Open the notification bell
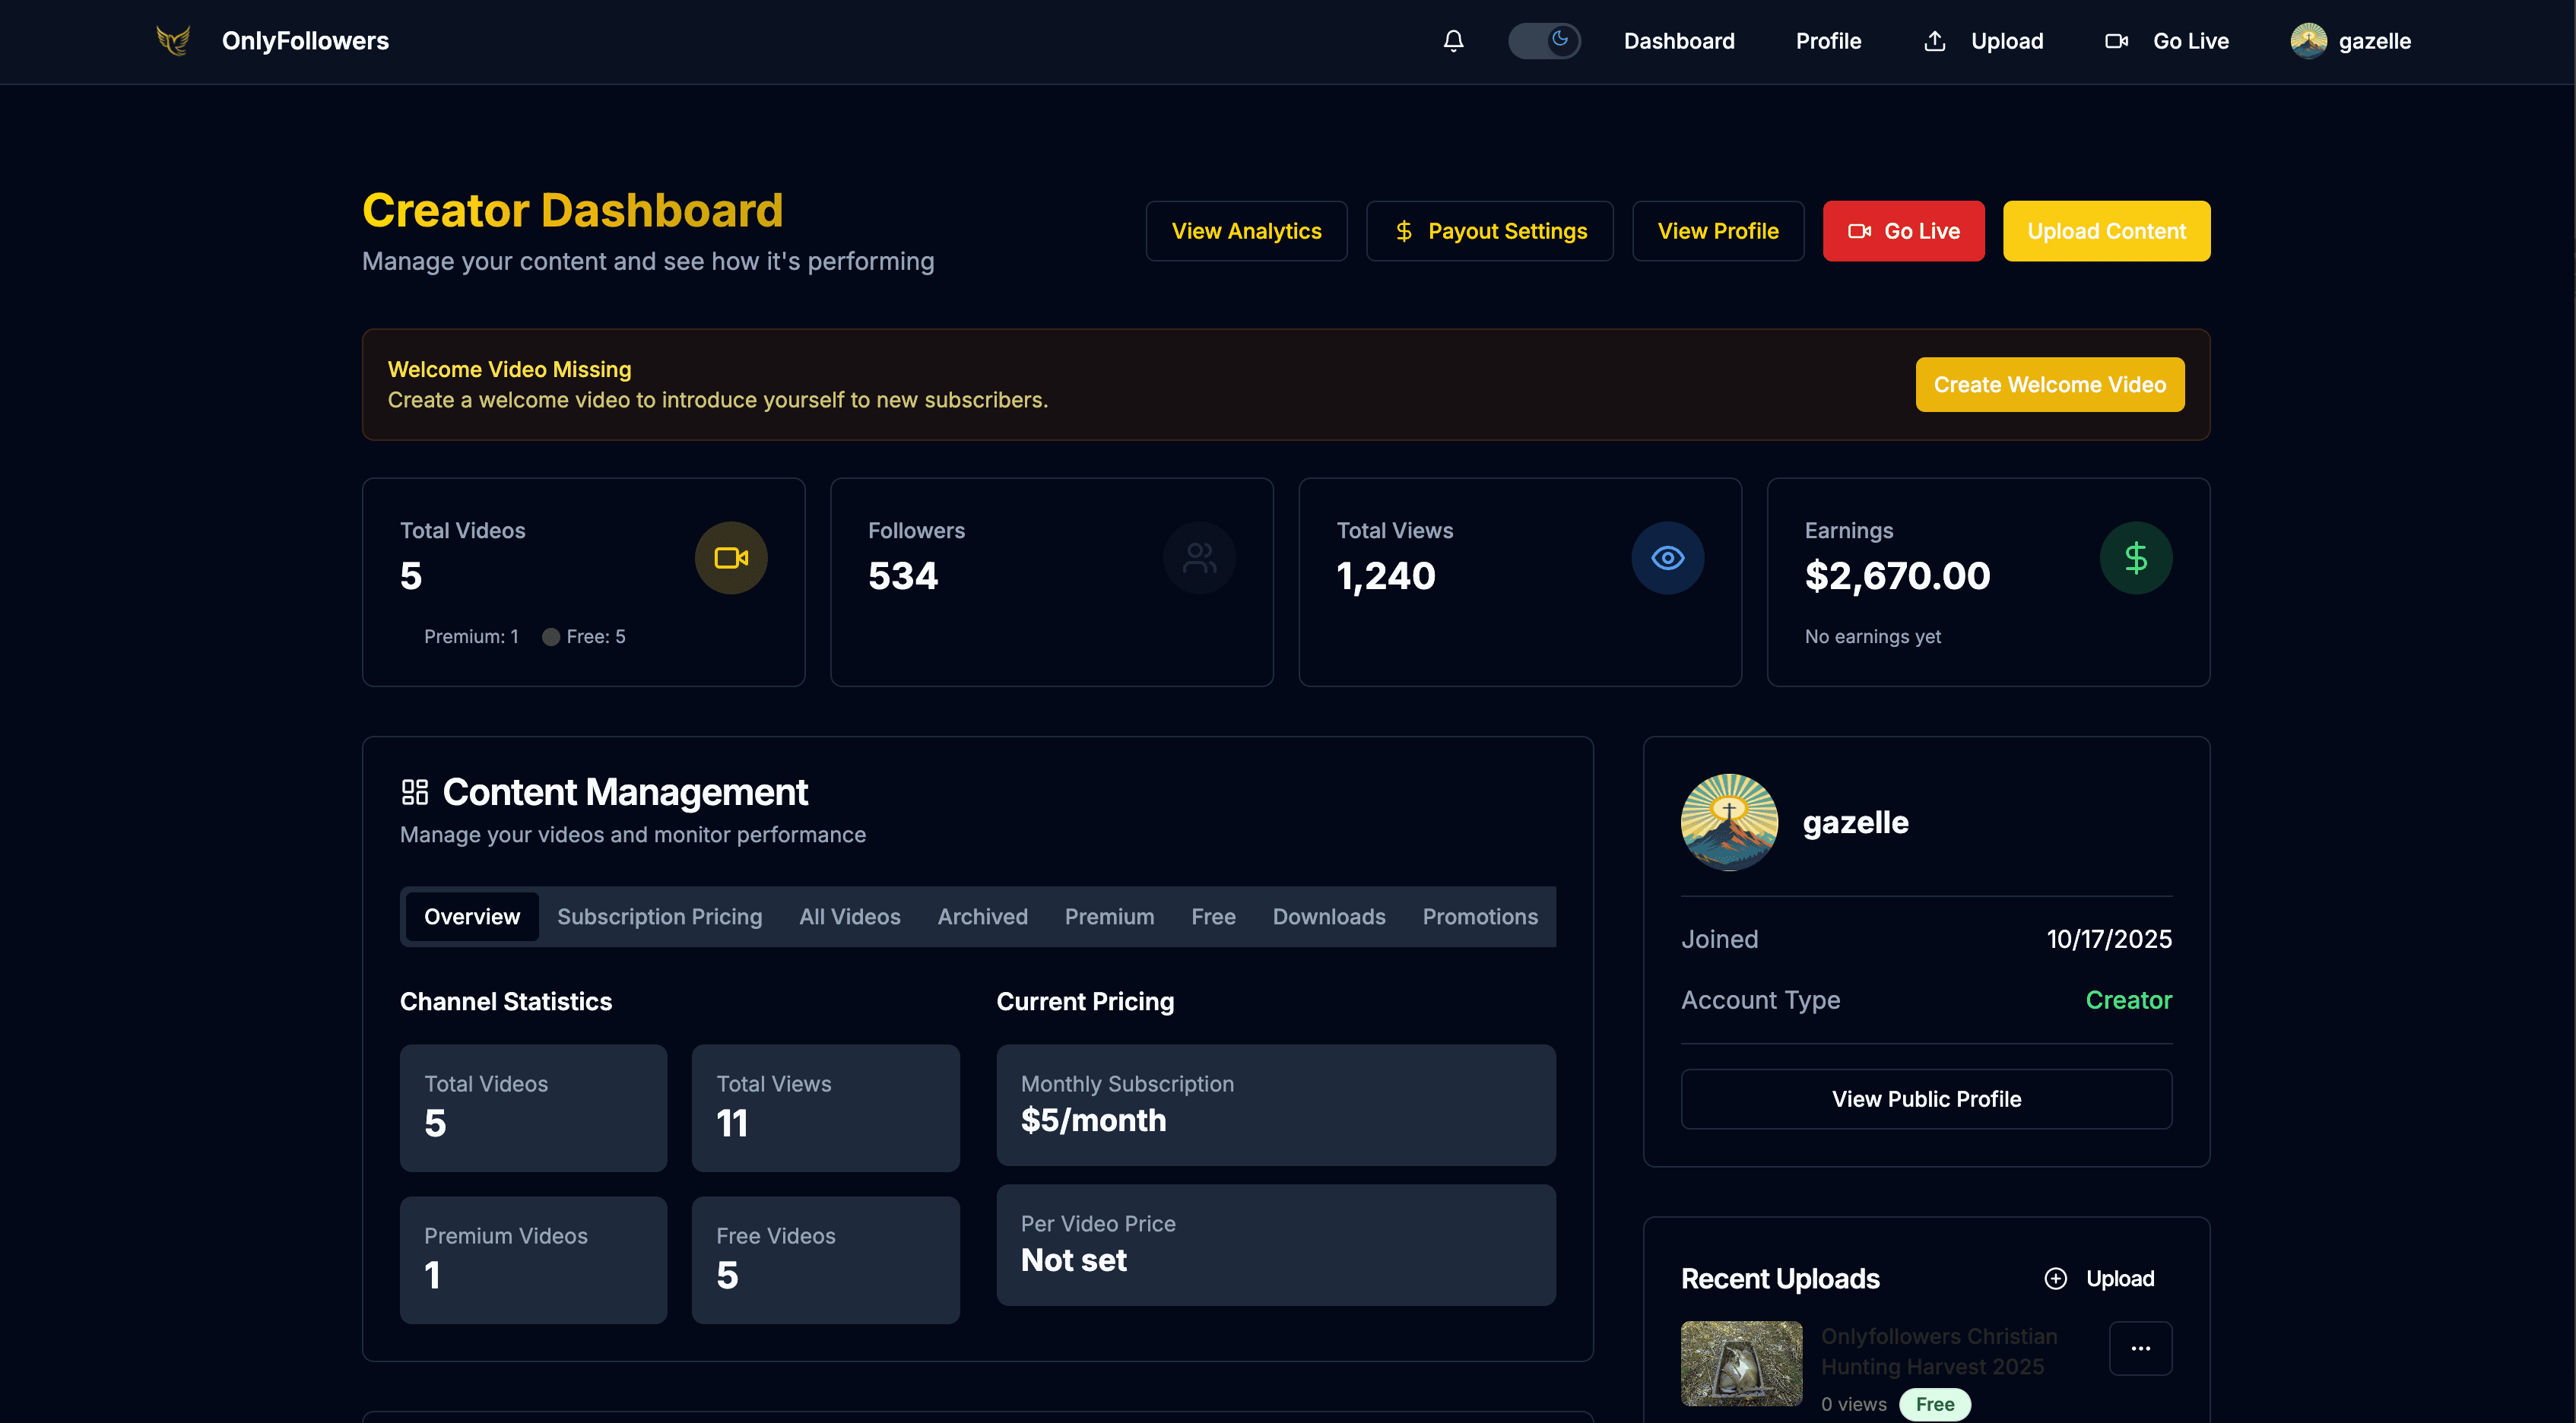2576x1423 pixels. point(1453,41)
